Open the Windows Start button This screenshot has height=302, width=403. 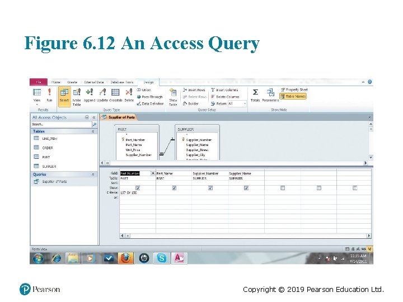(38, 258)
